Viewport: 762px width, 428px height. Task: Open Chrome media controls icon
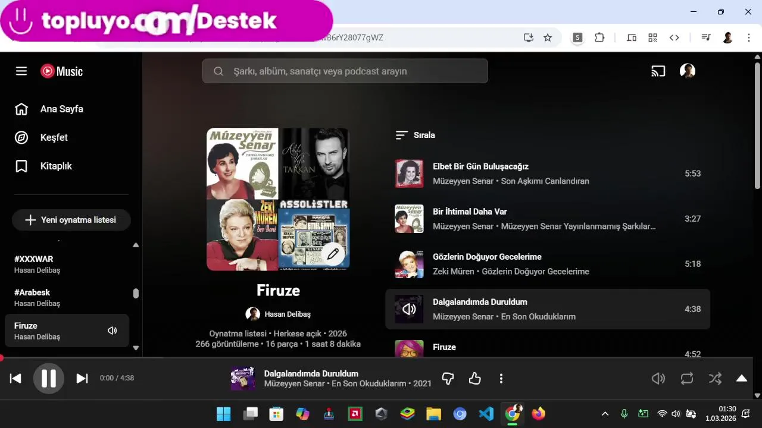tap(706, 37)
